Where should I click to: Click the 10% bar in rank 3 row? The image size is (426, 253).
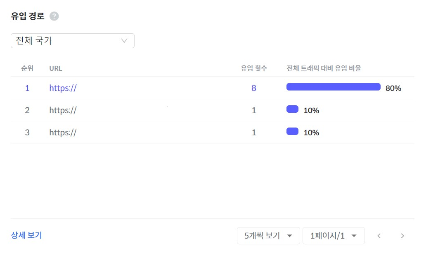[292, 131]
